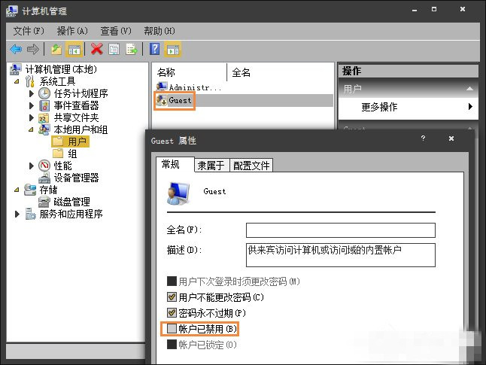Toggle 用户不能更改密码 checkbox
The width and height of the screenshot is (486, 365).
(x=172, y=297)
